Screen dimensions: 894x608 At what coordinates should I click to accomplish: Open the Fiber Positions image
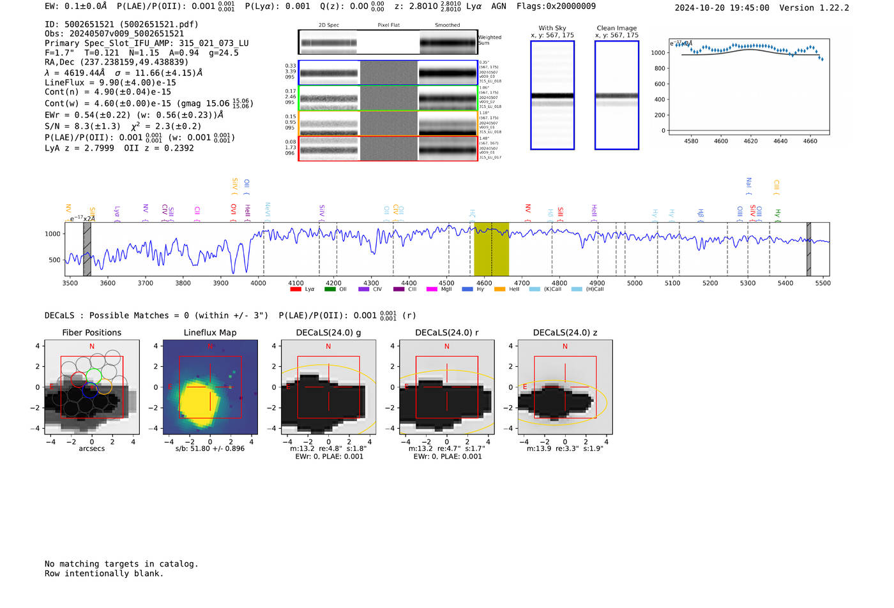pos(92,387)
